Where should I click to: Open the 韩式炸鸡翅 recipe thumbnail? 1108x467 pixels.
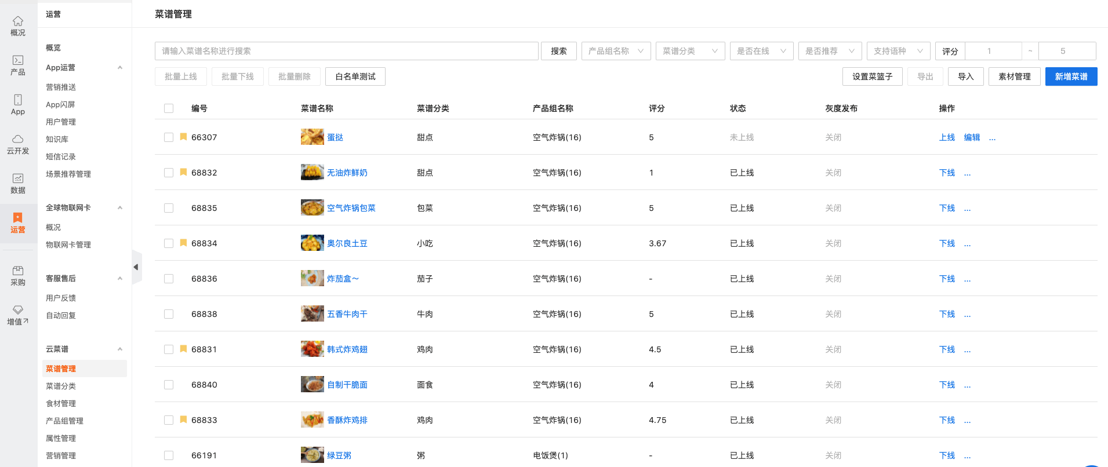[312, 349]
